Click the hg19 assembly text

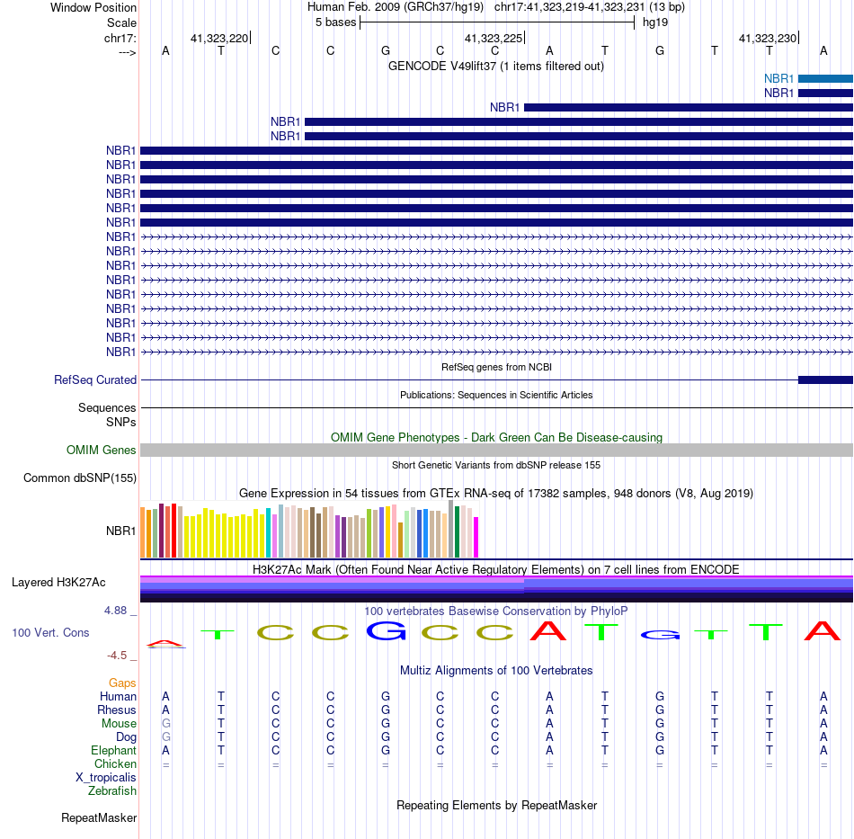[x=655, y=22]
